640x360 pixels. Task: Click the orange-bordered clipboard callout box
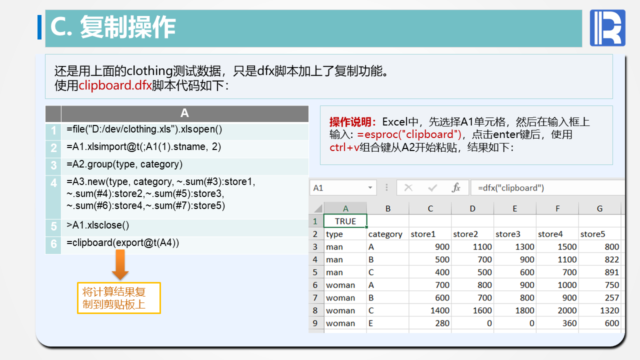[118, 298]
